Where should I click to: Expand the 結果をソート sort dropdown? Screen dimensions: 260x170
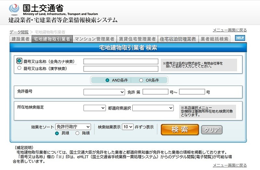[73, 127]
